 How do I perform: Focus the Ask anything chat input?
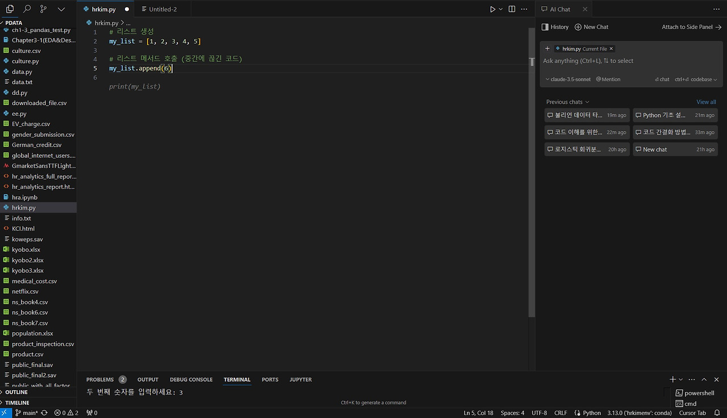pos(630,61)
